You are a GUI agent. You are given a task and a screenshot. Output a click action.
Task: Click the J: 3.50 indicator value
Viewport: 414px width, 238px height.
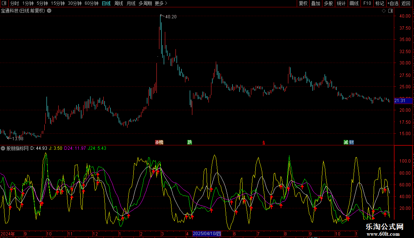click(55, 148)
